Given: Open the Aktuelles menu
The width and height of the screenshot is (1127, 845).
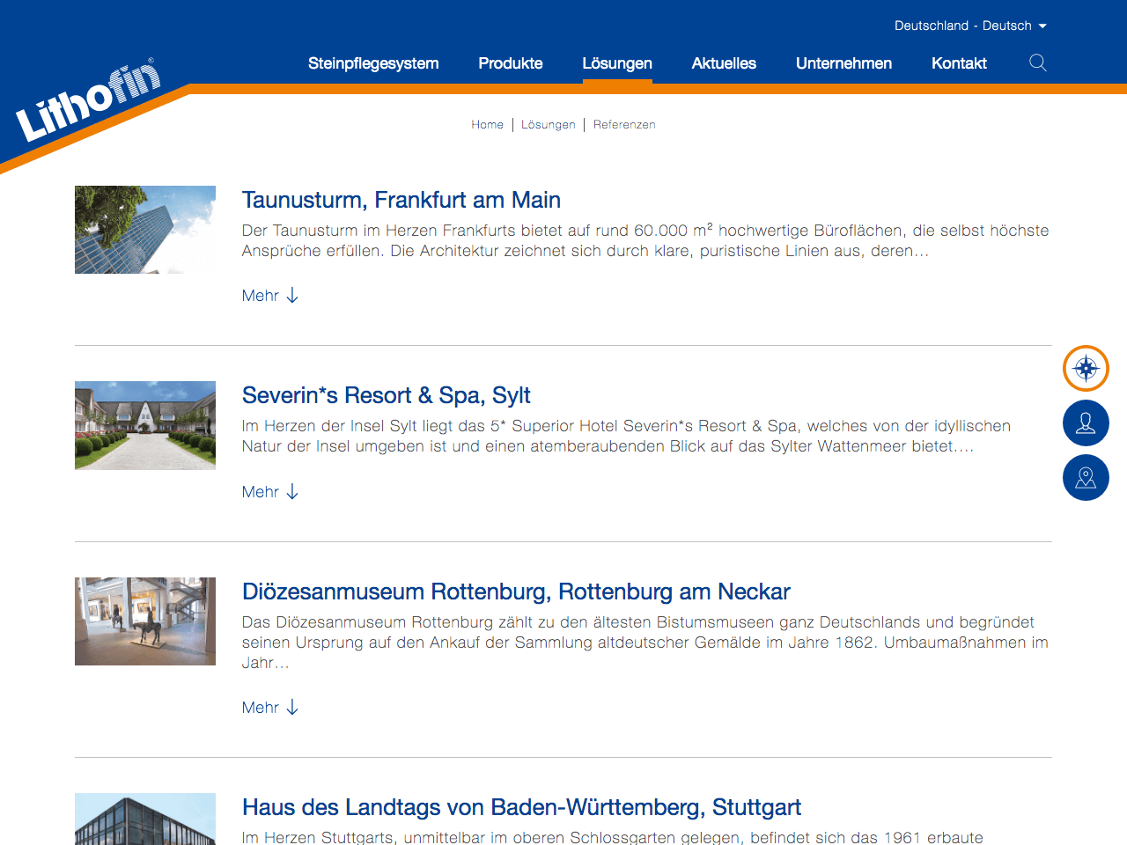Looking at the screenshot, I should click(x=724, y=63).
